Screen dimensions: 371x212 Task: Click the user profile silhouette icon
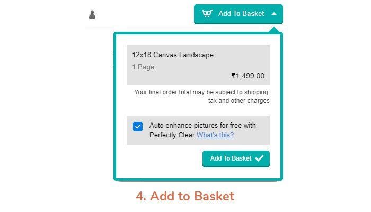coord(92,14)
